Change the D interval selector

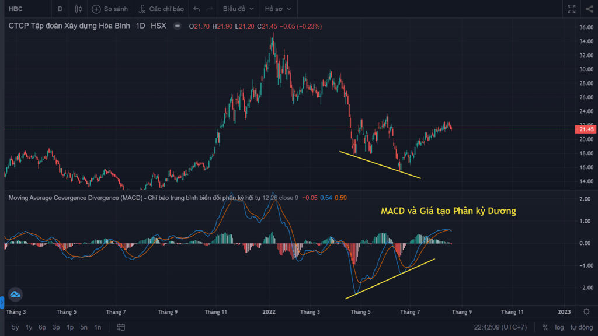coord(60,9)
